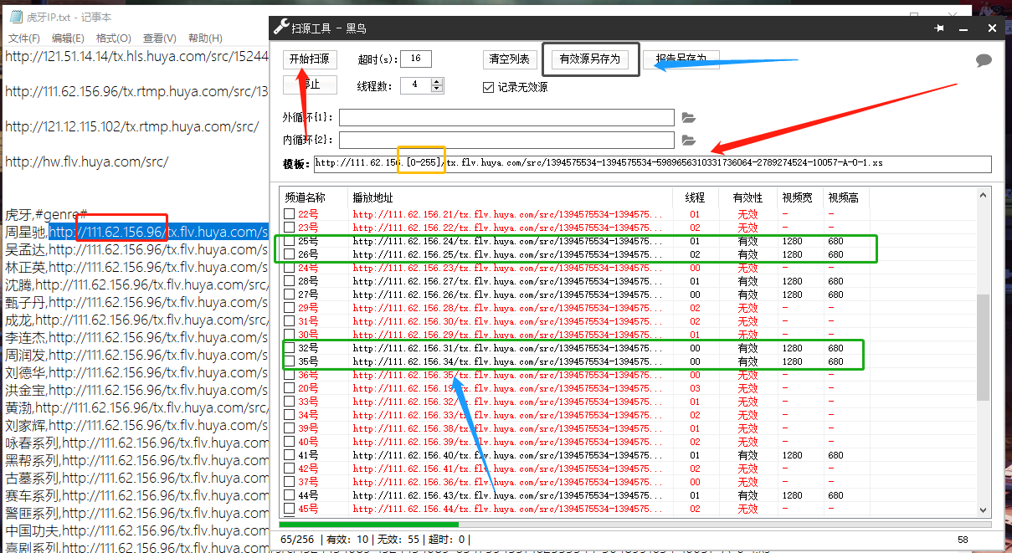Viewport: 1012px width, 553px height.
Task: Toggle the 记录无效源 checkbox
Action: [489, 87]
